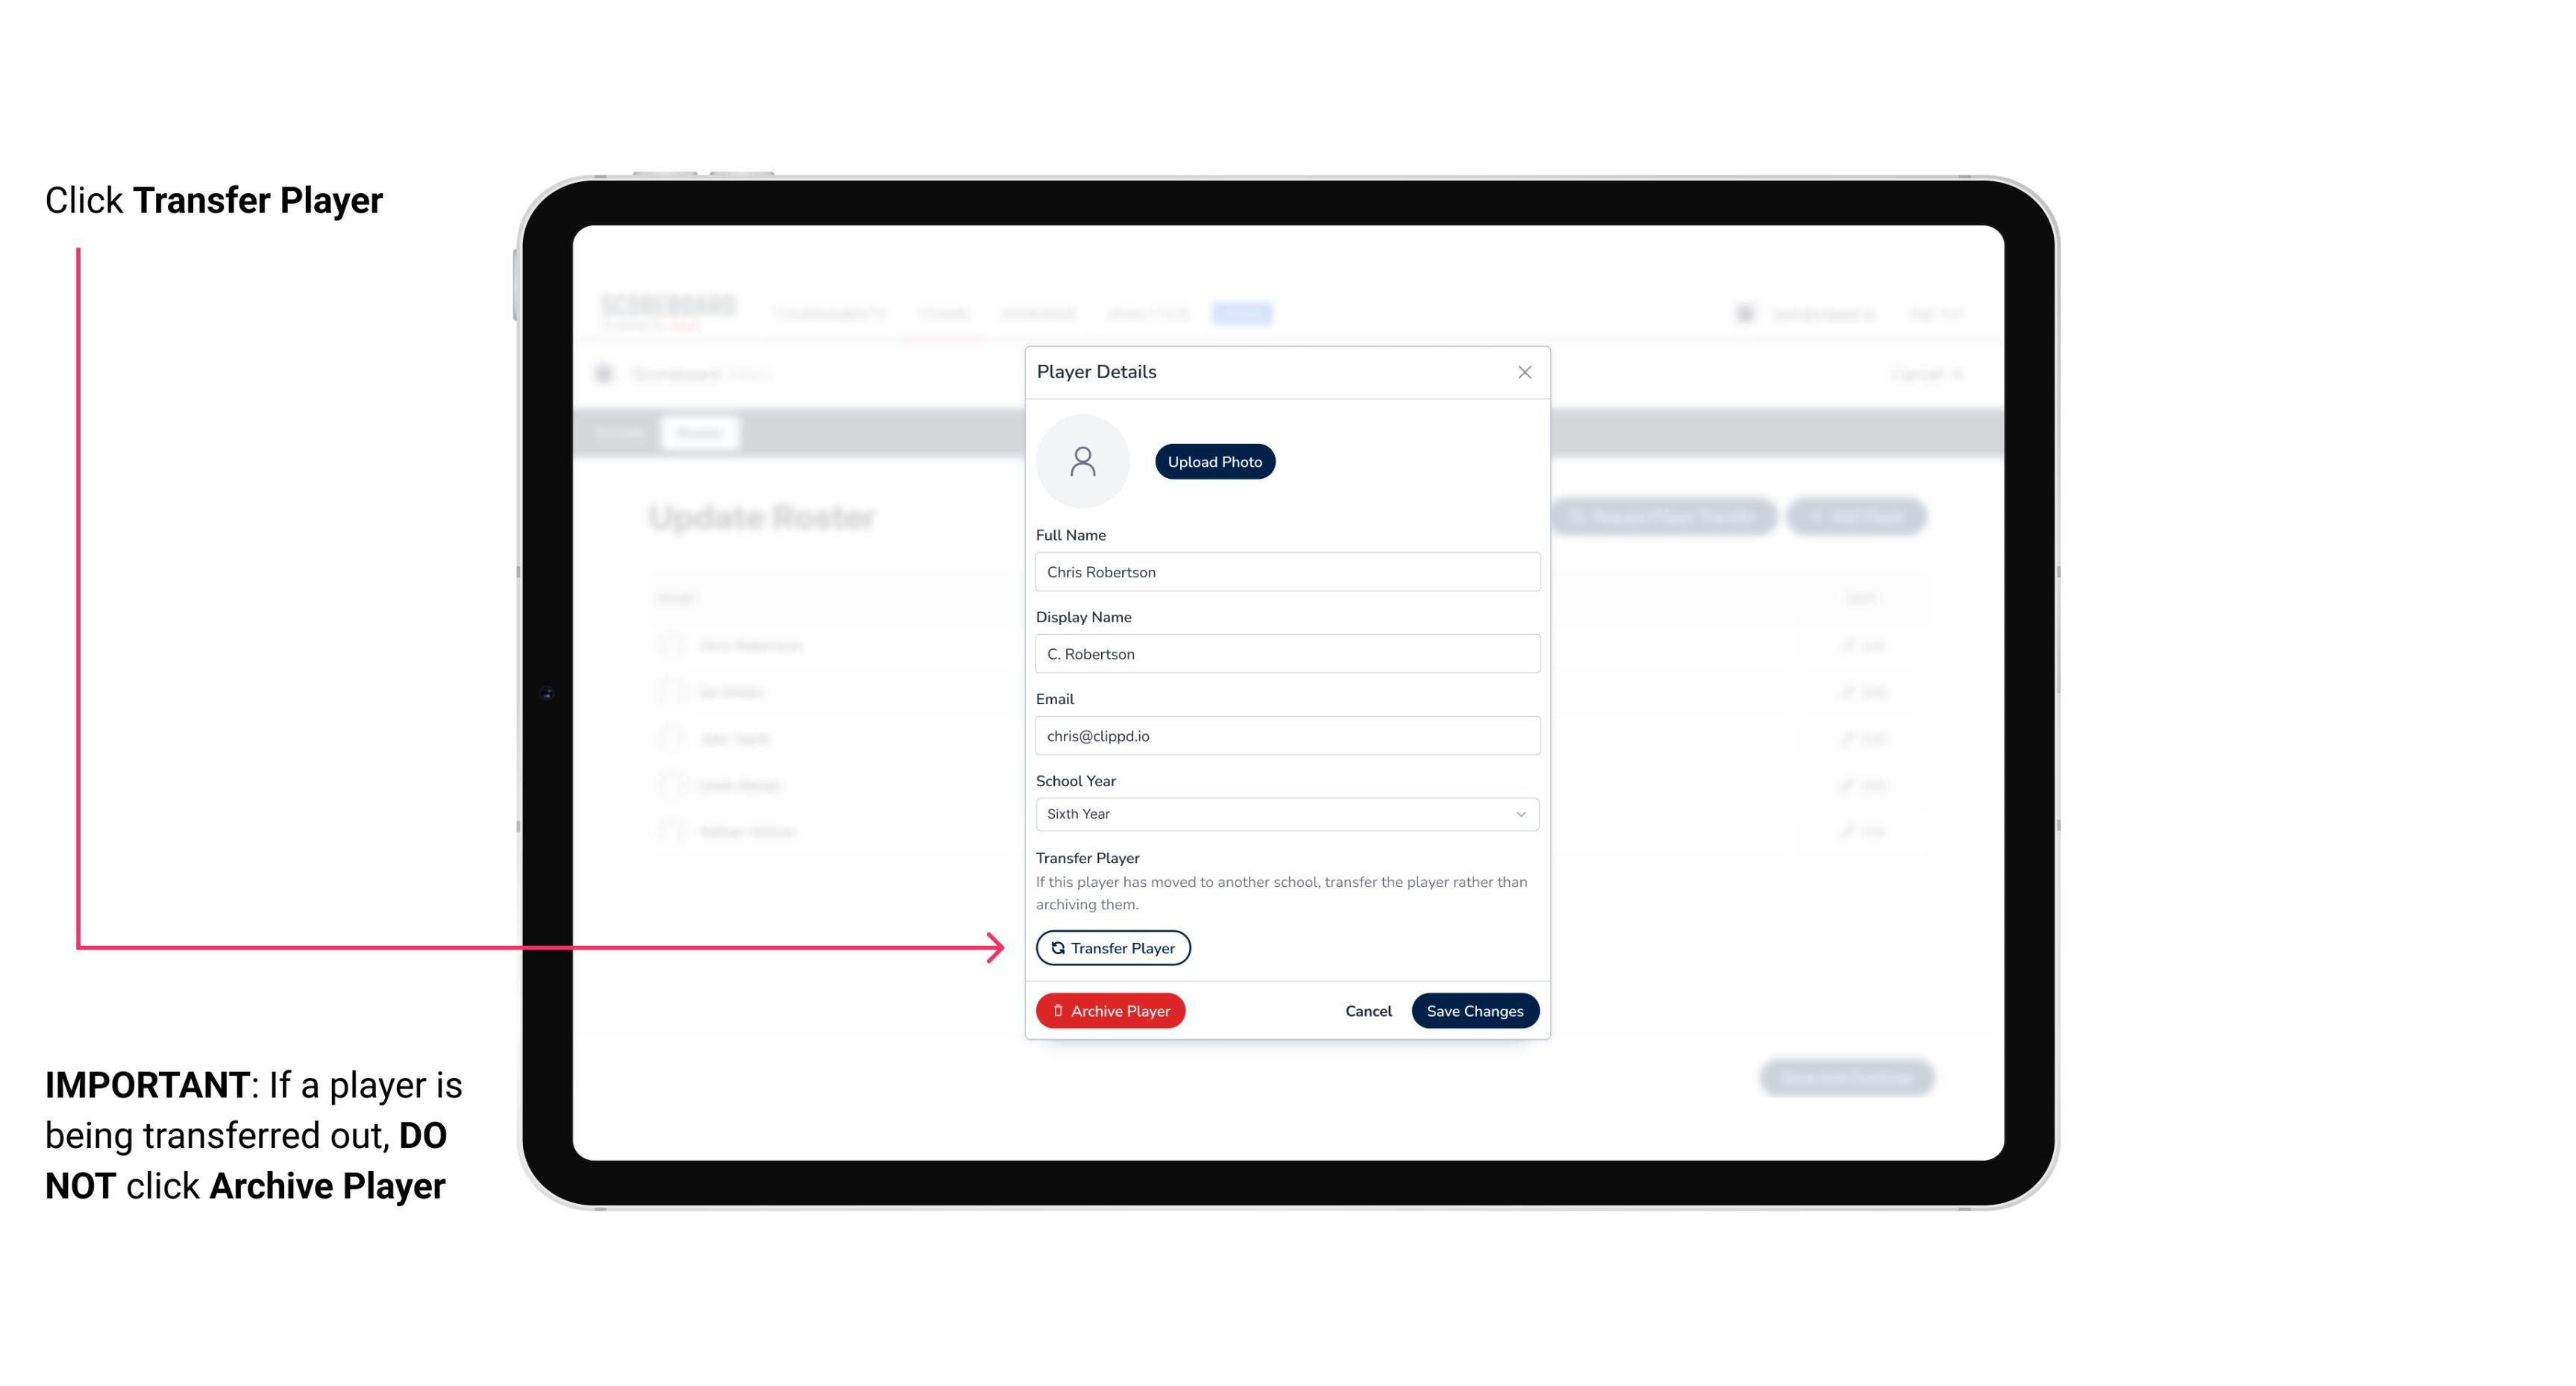
Task: Toggle the Display Name field text
Action: coord(1284,652)
